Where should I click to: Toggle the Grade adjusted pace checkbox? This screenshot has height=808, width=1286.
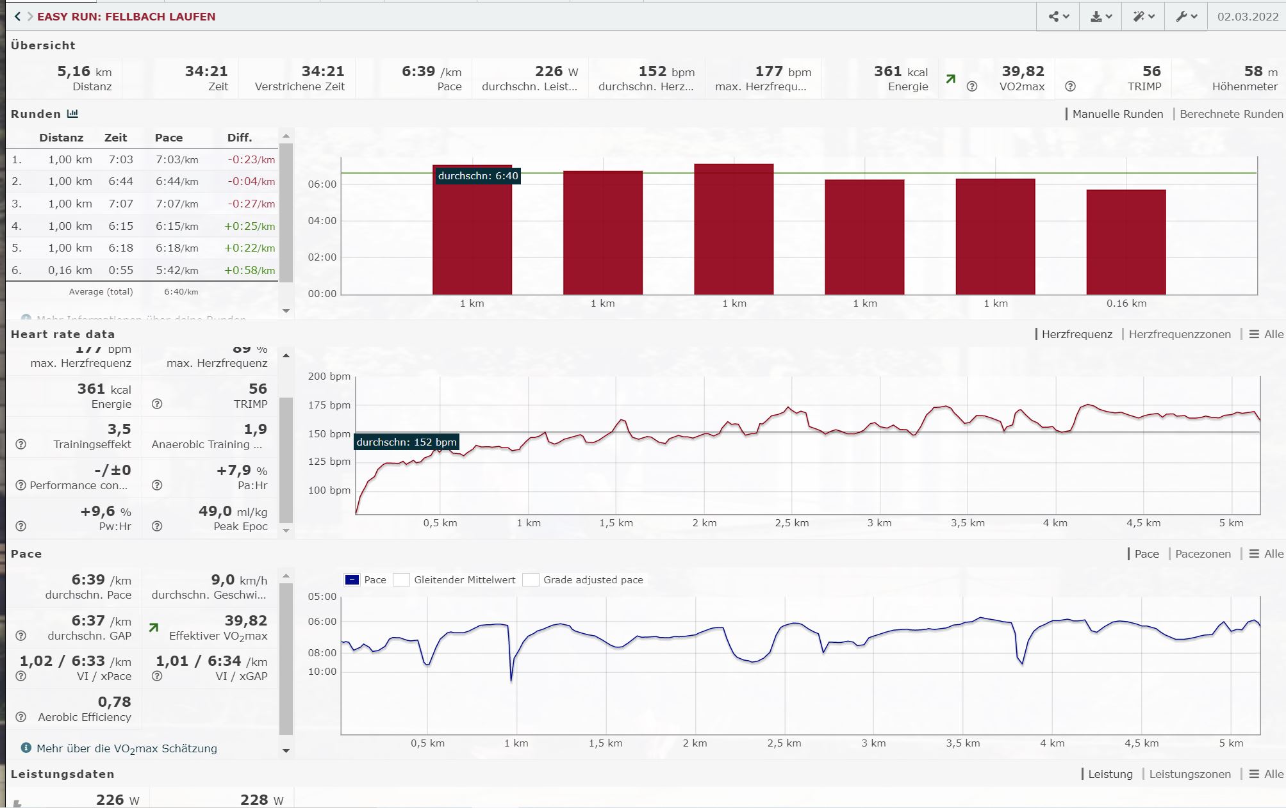[x=531, y=580]
